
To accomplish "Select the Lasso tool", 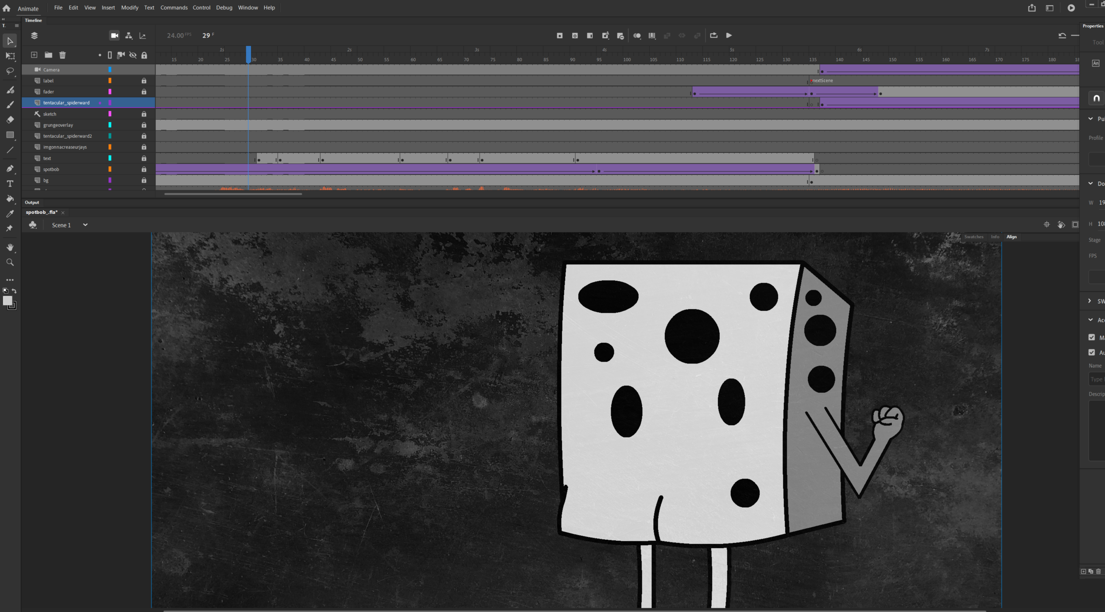I will tap(10, 71).
